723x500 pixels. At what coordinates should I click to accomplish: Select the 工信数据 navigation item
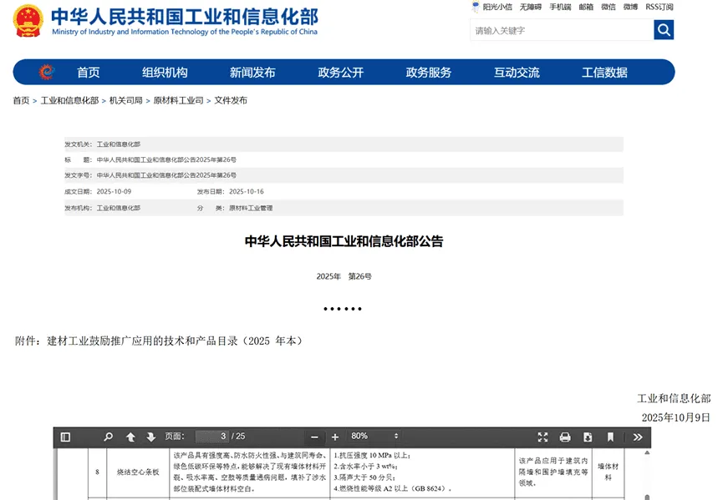click(x=604, y=73)
